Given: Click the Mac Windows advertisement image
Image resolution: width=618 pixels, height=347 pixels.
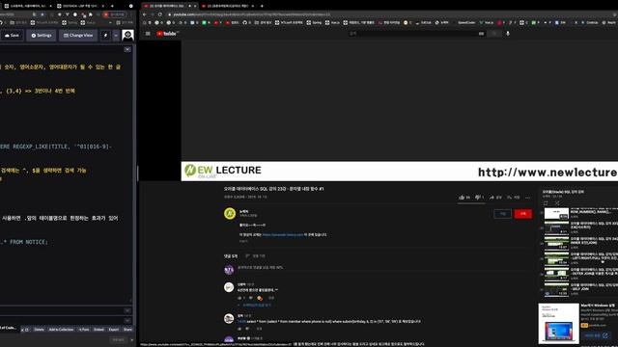Looking at the screenshot, I should click(x=559, y=323).
